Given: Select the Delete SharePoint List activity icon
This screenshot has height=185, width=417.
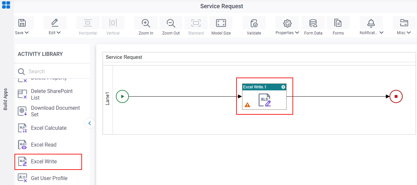Looking at the screenshot, I should [x=22, y=94].
